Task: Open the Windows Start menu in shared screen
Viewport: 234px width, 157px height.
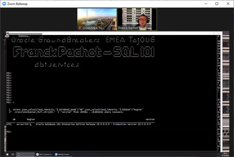Action: pos(7,155)
